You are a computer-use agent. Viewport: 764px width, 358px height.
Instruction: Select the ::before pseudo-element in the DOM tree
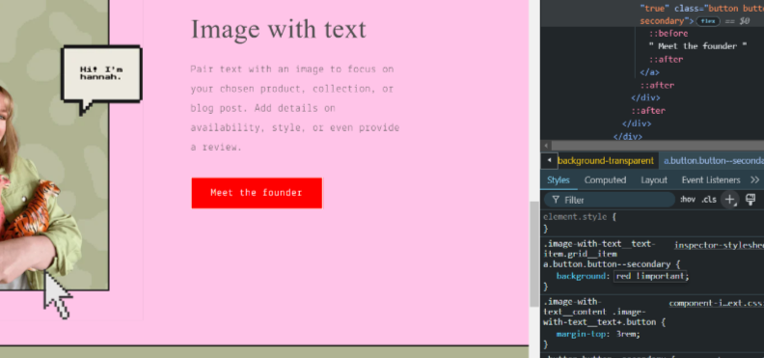point(668,34)
